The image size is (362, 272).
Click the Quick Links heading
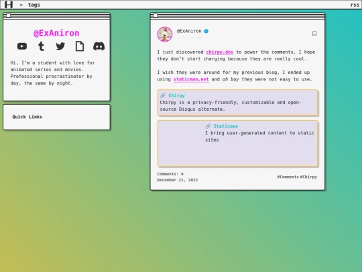27,117
